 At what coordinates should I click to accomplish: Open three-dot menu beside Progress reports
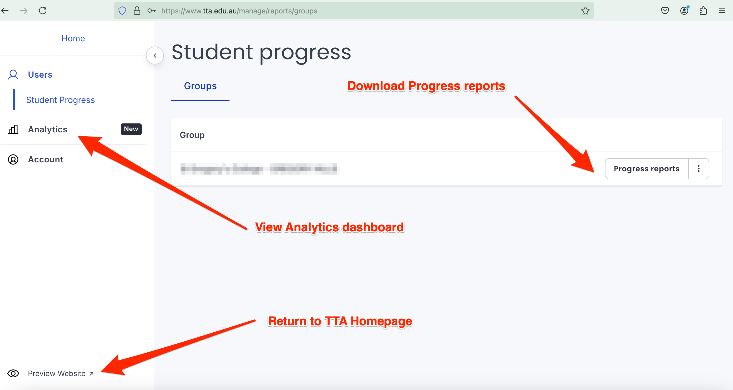tap(698, 169)
